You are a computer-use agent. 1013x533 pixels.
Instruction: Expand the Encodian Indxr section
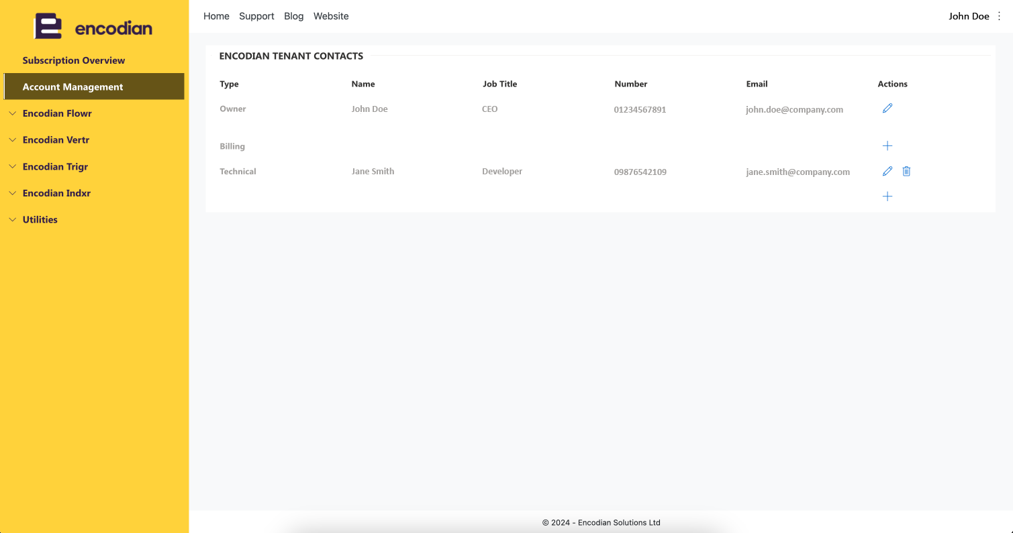[56, 193]
